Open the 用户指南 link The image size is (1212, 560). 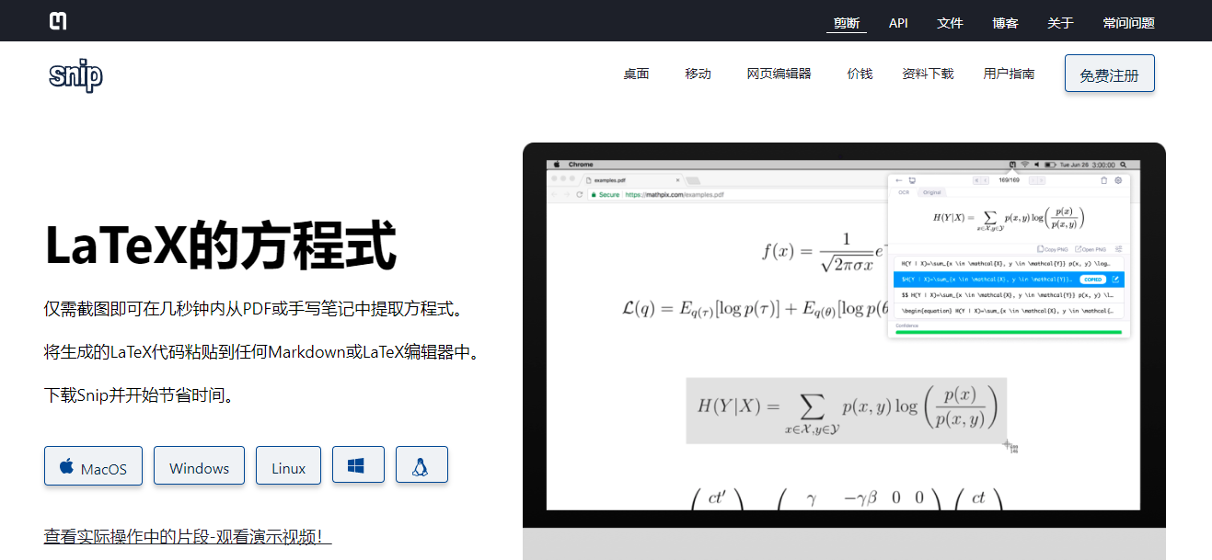click(1009, 74)
